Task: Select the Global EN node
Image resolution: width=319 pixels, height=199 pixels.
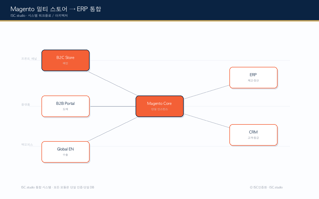Action: click(x=65, y=152)
